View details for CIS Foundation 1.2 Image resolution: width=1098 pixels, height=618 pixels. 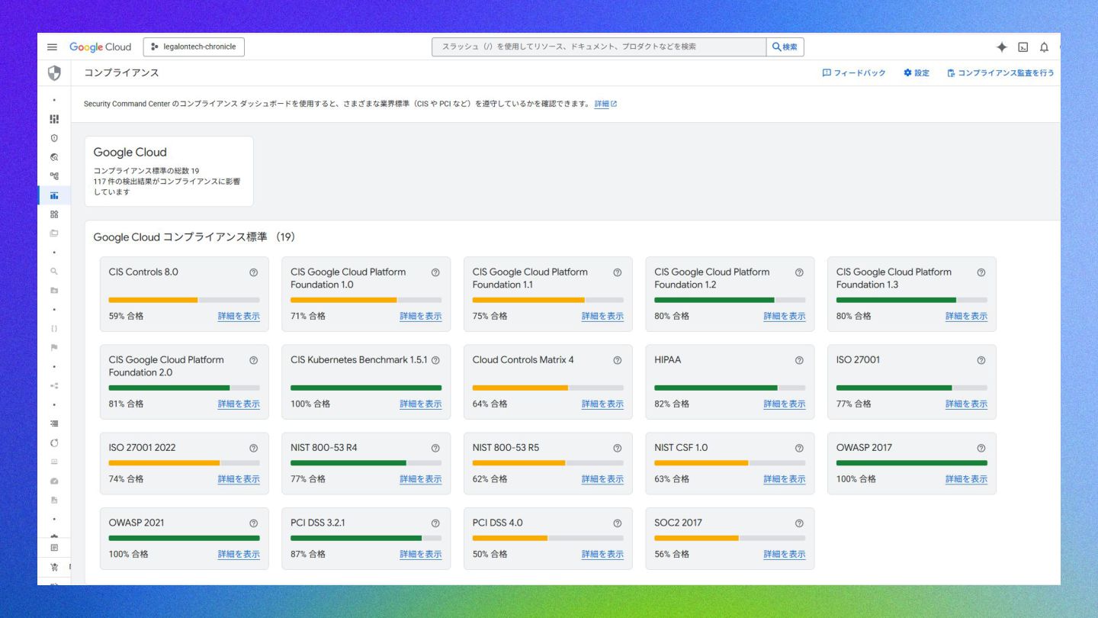pyautogui.click(x=785, y=316)
